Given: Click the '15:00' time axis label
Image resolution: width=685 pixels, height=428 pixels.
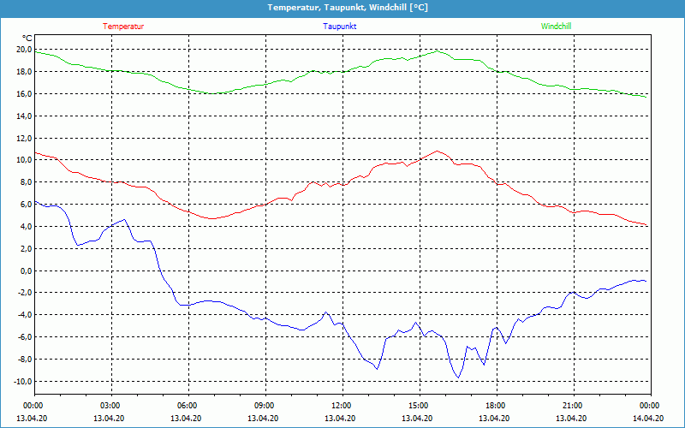Looking at the screenshot, I should coord(420,406).
